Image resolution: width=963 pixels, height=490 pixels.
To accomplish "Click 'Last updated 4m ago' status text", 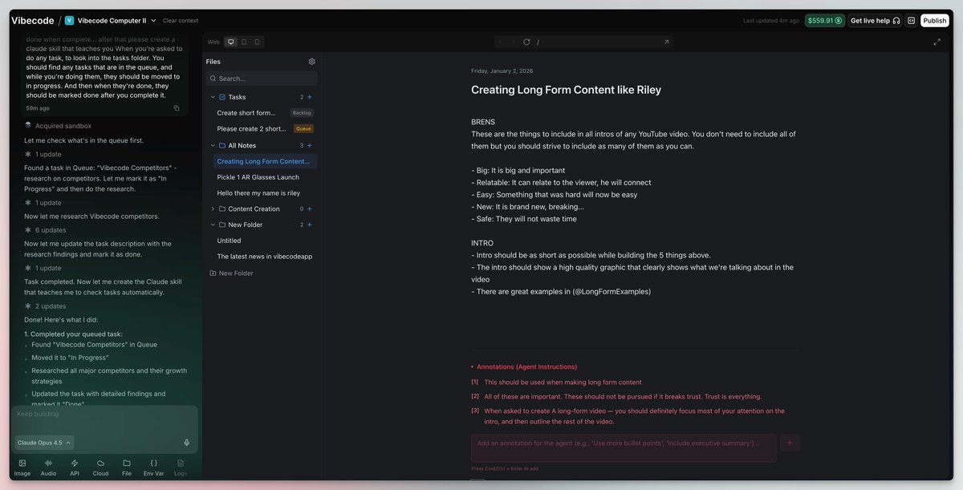I will [770, 20].
